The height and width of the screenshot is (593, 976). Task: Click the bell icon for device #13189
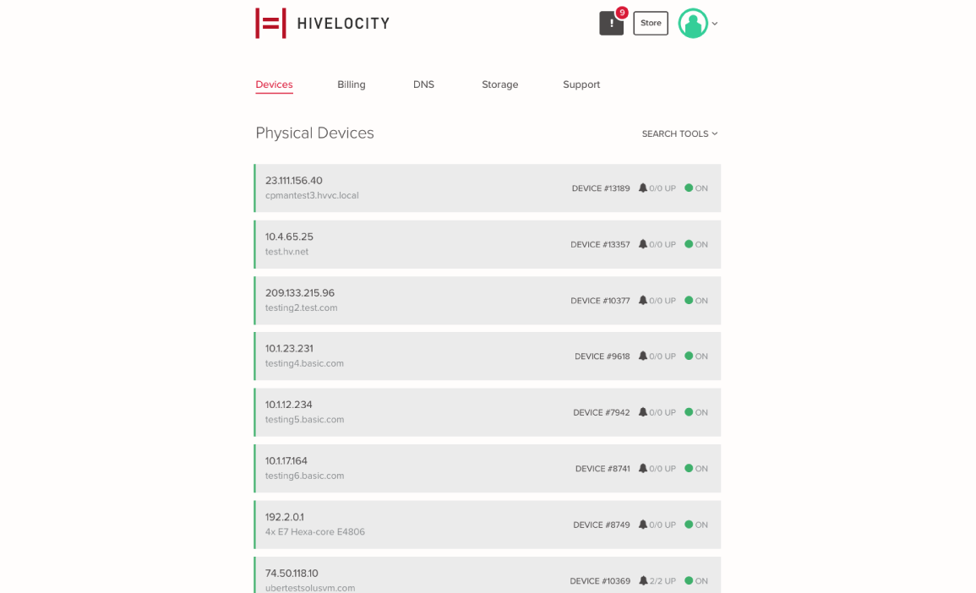pos(642,188)
